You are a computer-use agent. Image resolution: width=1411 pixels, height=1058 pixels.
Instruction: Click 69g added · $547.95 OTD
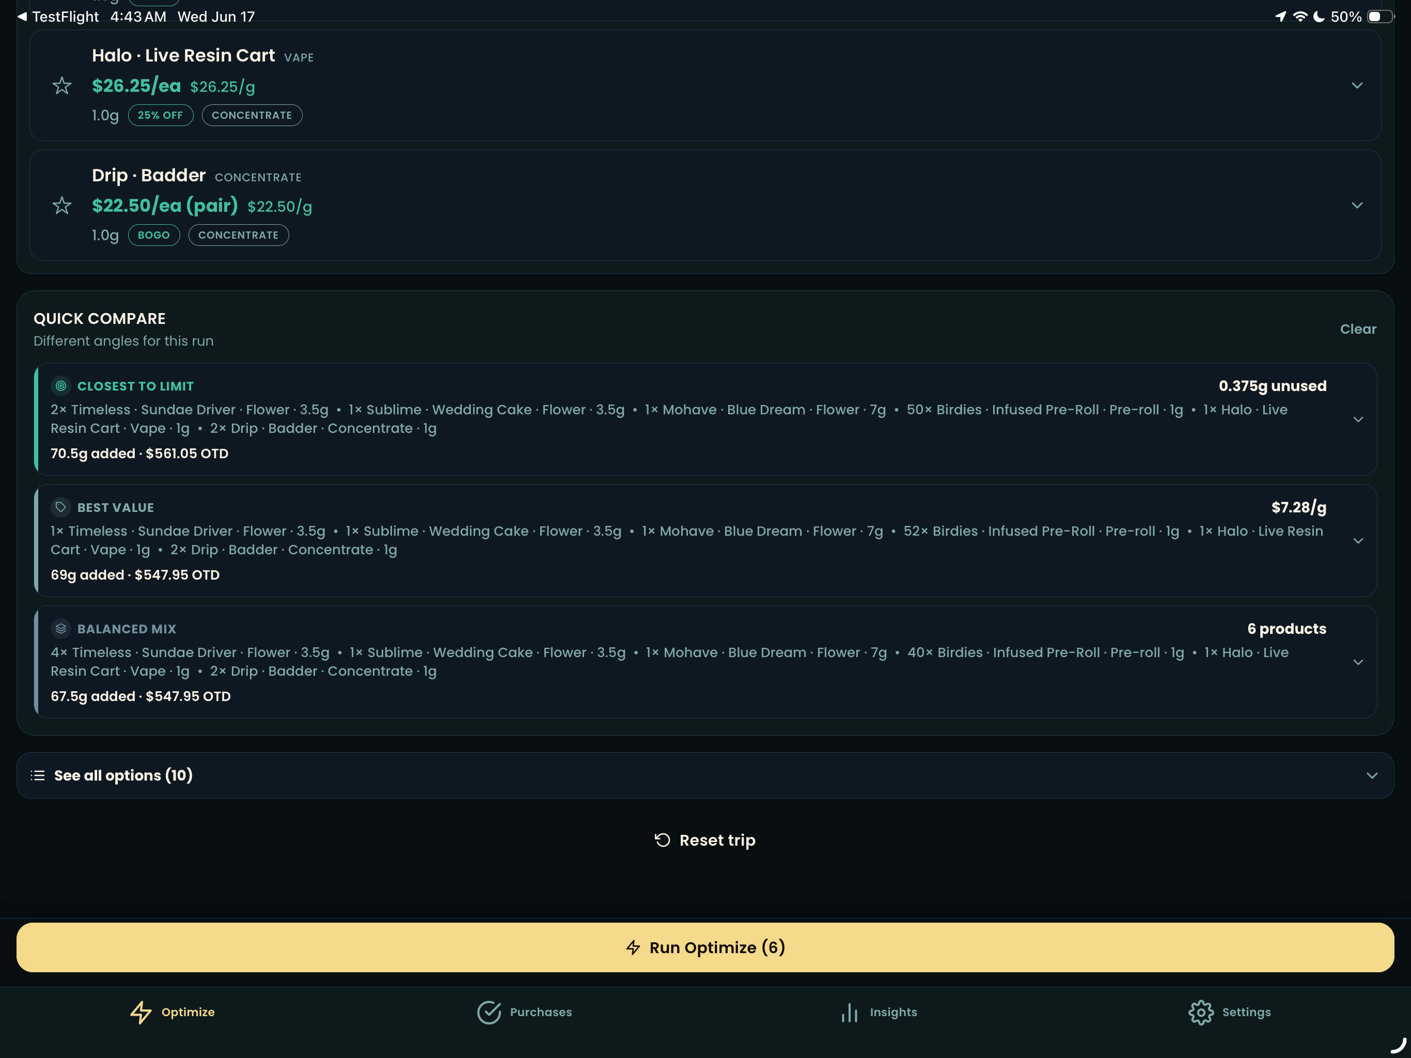click(x=135, y=575)
